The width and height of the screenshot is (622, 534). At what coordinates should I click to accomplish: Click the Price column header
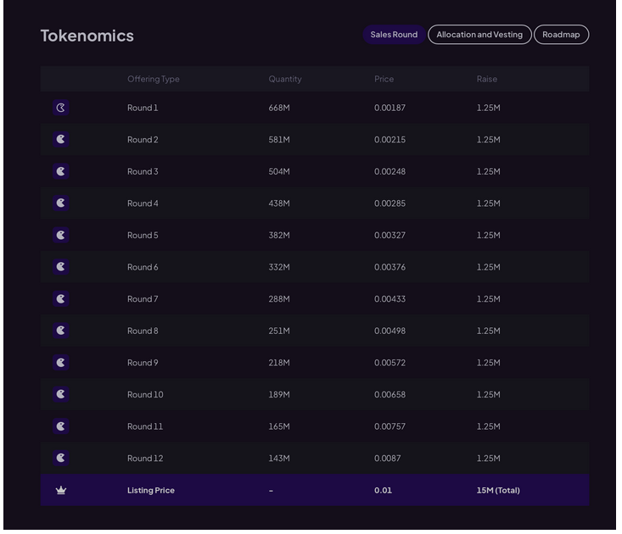384,79
